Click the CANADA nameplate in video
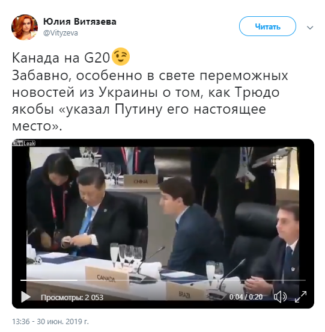 click(x=106, y=278)
